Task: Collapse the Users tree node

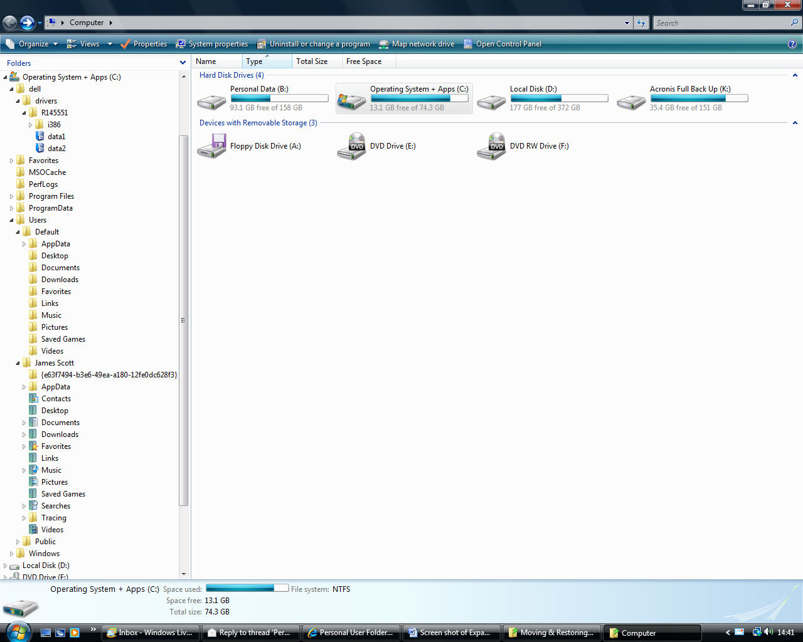Action: click(x=11, y=220)
